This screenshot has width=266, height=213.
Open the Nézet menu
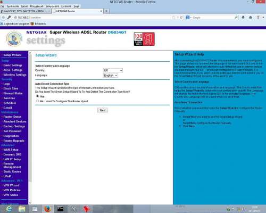click(x=24, y=6)
